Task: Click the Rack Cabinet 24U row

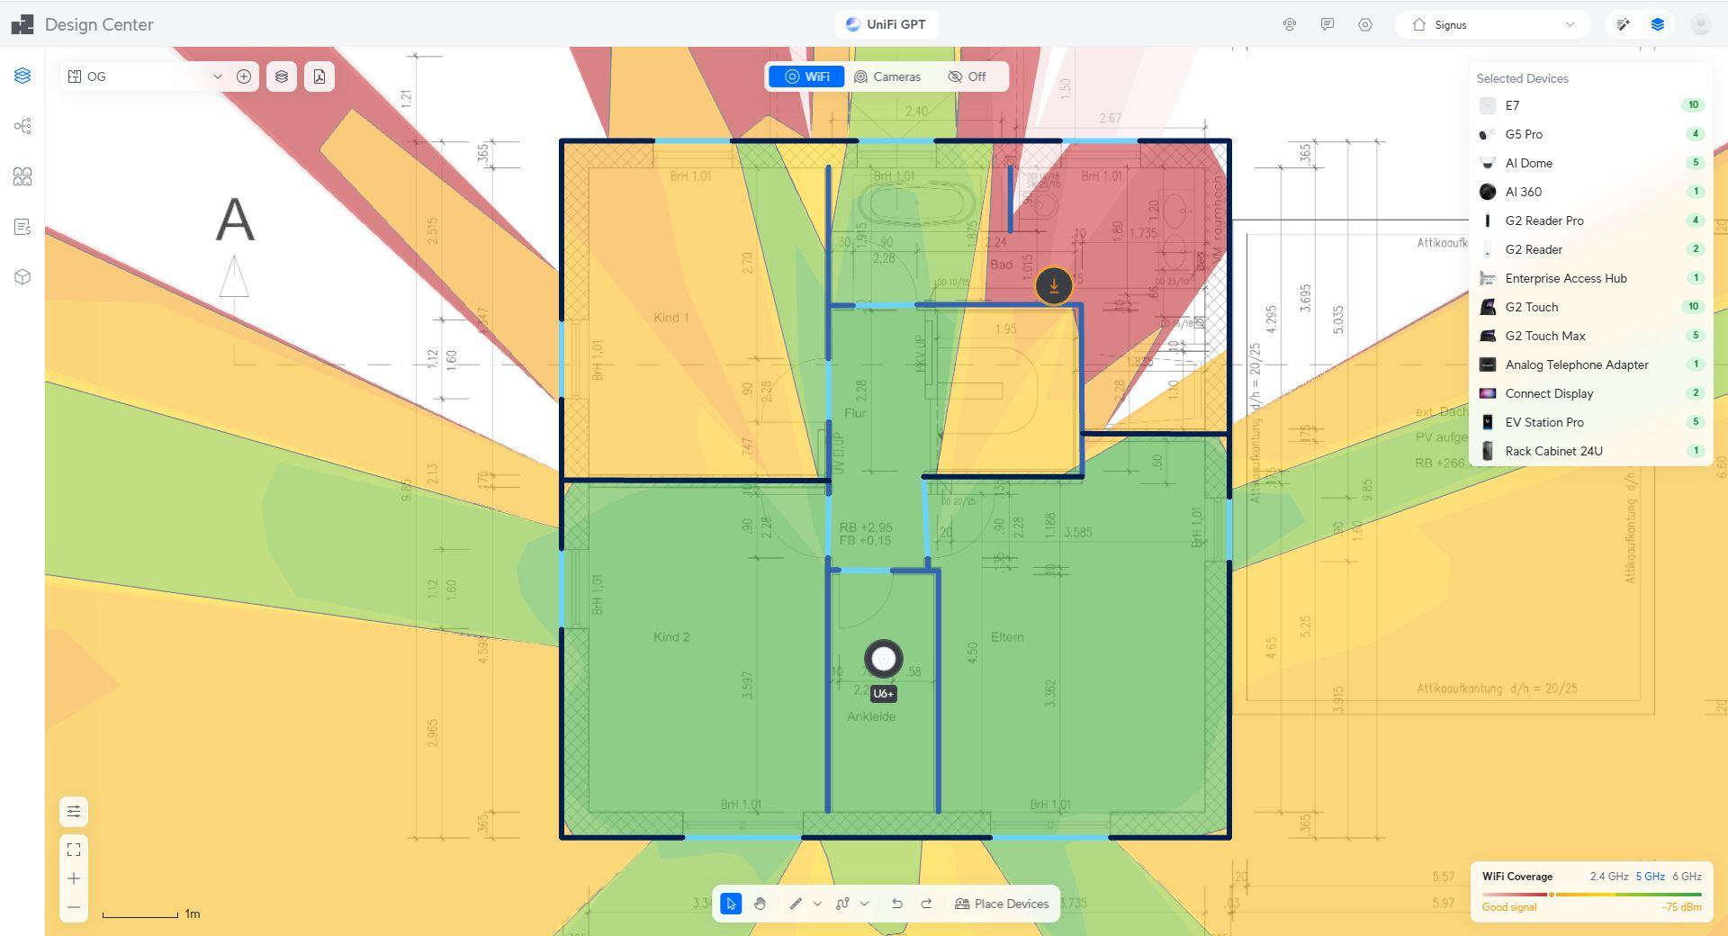Action: click(x=1591, y=451)
